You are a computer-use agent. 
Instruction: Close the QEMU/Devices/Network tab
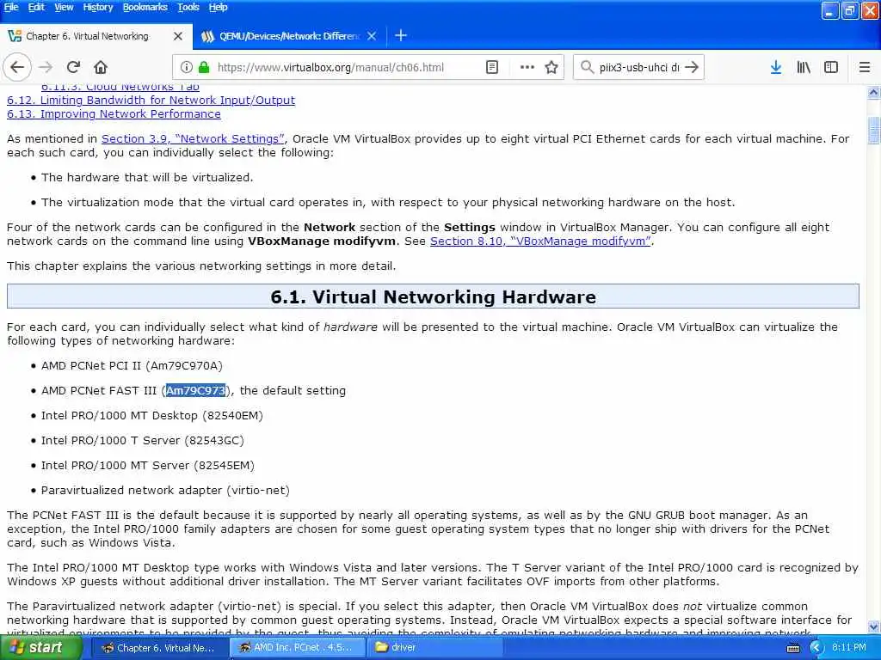tap(372, 36)
